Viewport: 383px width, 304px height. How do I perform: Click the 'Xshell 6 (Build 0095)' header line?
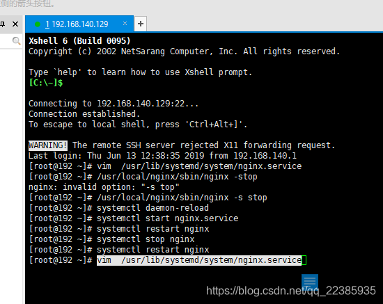click(79, 41)
